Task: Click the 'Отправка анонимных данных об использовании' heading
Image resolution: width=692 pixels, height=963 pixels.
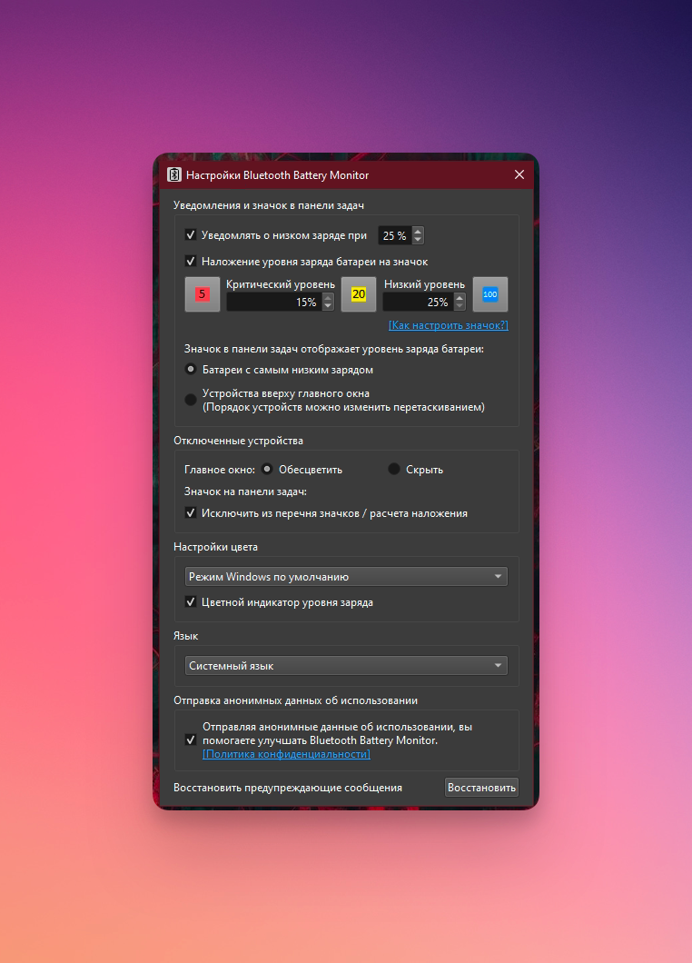Action: click(295, 700)
